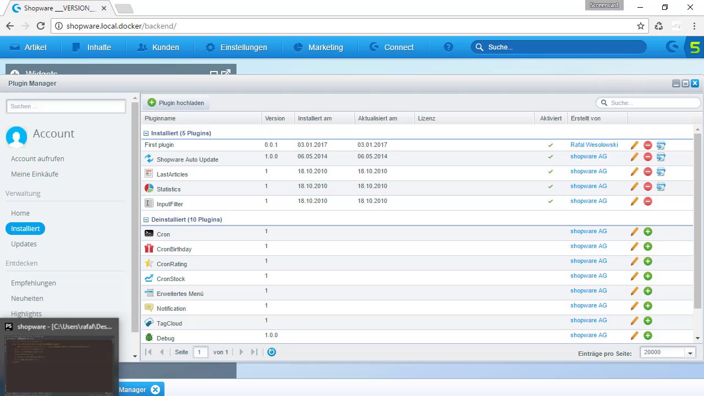Select the Statistics plugin row name

(168, 189)
